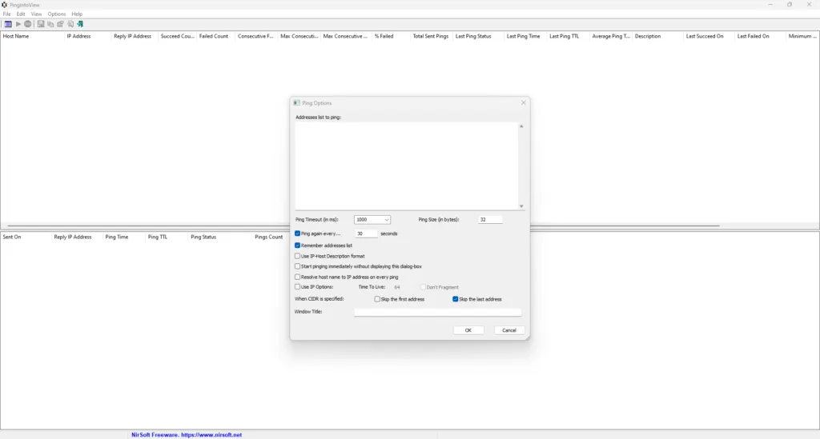Click the Ping Options toolbar icon
The width and height of the screenshot is (820, 439).
pos(7,24)
